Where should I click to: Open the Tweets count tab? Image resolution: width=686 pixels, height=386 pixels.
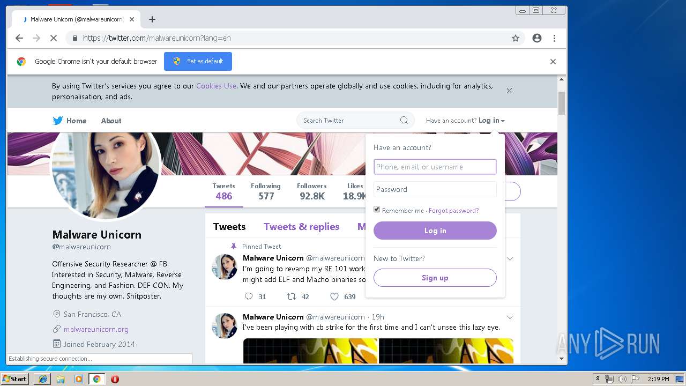point(223,191)
